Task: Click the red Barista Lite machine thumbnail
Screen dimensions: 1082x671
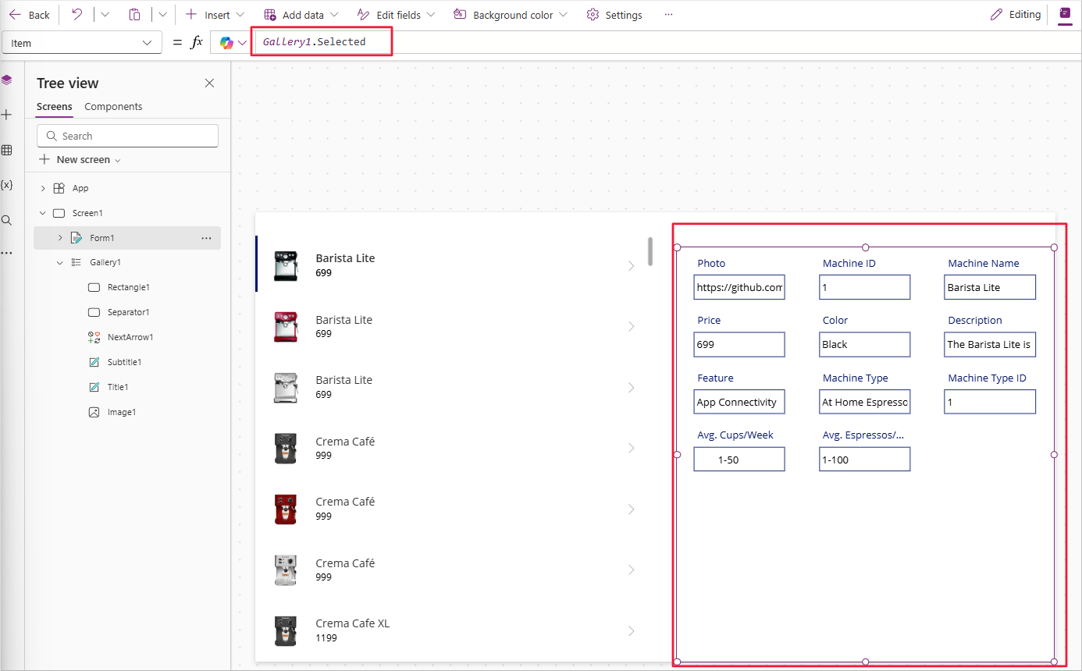Action: click(x=286, y=327)
